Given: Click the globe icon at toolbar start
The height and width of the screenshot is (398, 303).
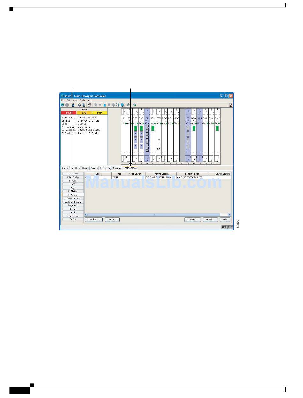Looking at the screenshot, I should (x=63, y=105).
